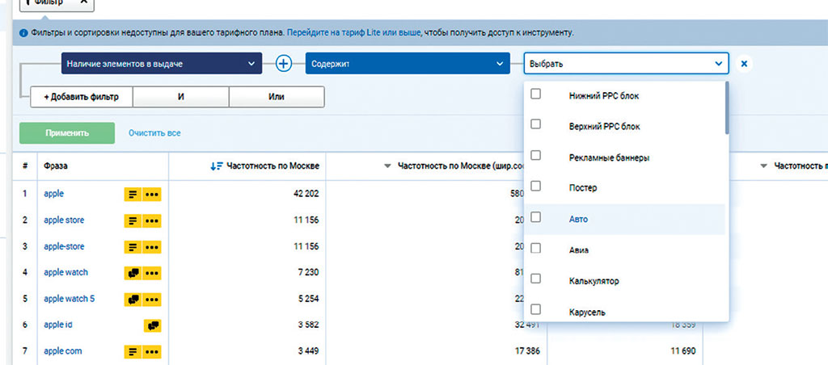Open the apple phrase link
This screenshot has height=365, width=828.
54,194
